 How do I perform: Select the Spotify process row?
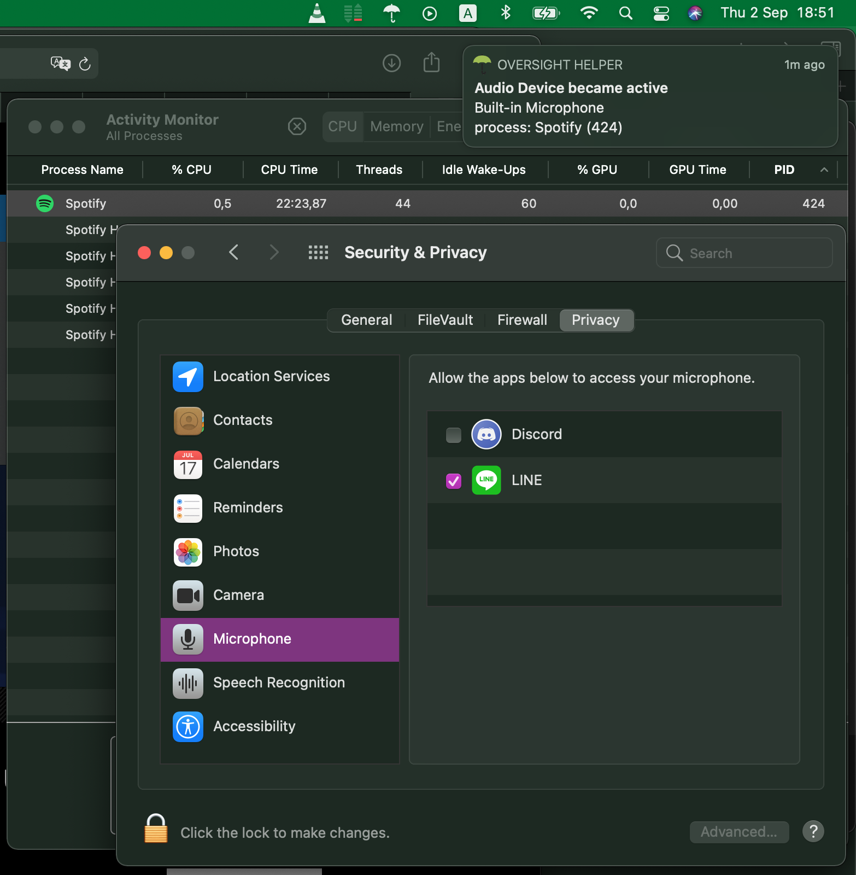[x=427, y=203]
